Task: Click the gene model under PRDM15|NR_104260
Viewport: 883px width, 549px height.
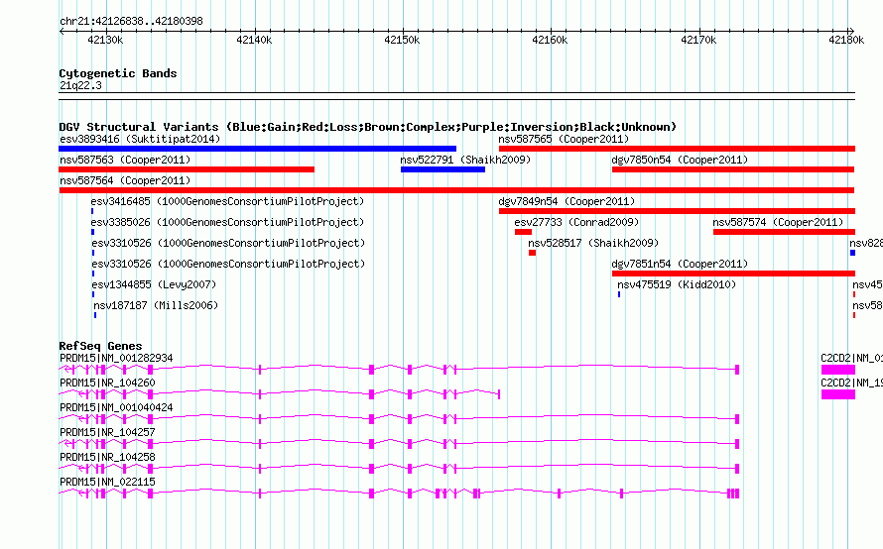Action: tap(280, 394)
